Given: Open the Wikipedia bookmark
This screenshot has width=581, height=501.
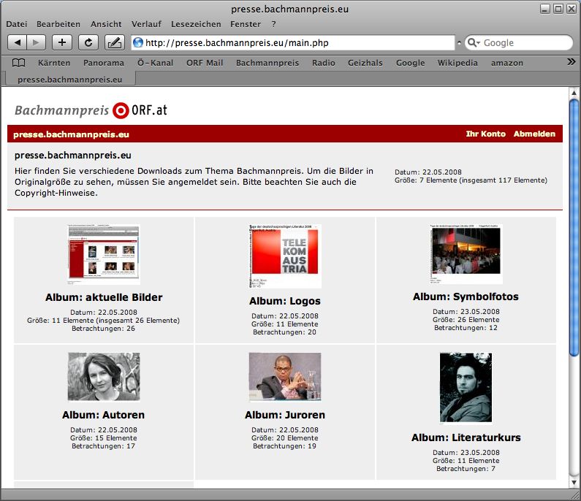Looking at the screenshot, I should click(457, 63).
